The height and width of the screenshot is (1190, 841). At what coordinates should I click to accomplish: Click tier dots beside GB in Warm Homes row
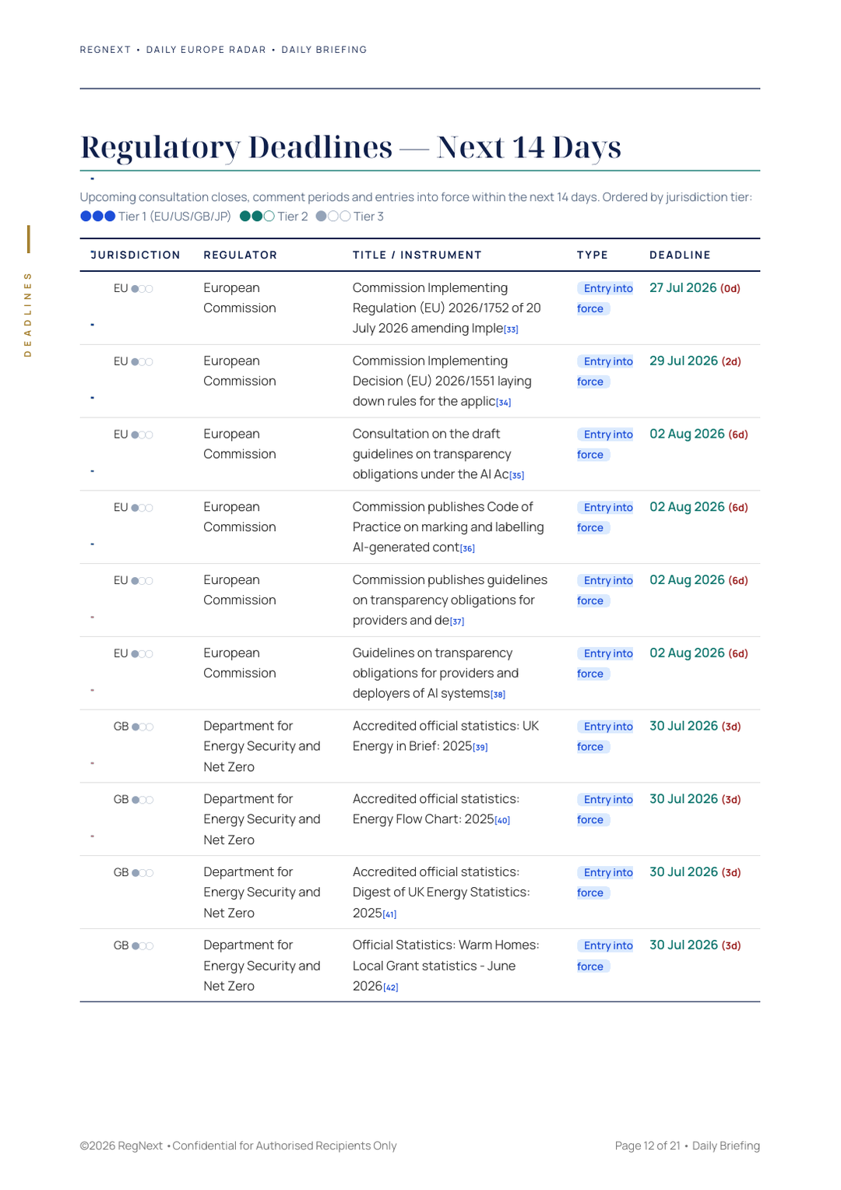pyautogui.click(x=143, y=946)
